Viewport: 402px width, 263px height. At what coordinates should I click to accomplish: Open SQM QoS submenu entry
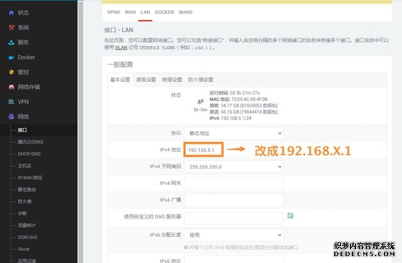pos(28,237)
